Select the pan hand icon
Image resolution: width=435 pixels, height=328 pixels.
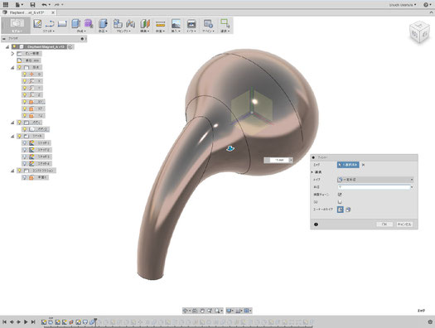[202, 311]
